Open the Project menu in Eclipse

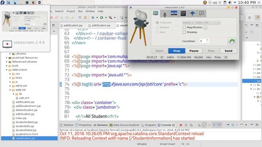point(71,11)
